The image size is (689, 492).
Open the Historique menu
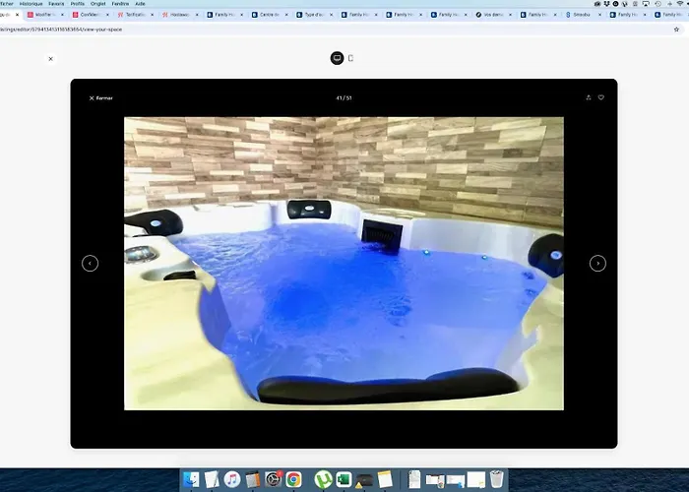tap(31, 4)
